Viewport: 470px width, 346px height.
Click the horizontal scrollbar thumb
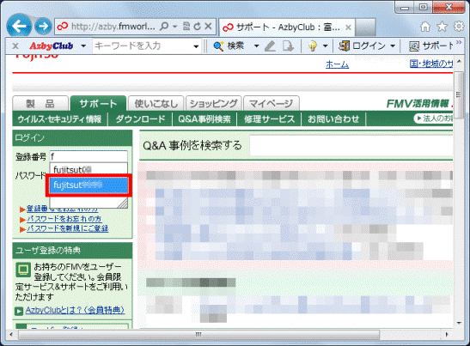pyautogui.click(x=199, y=334)
